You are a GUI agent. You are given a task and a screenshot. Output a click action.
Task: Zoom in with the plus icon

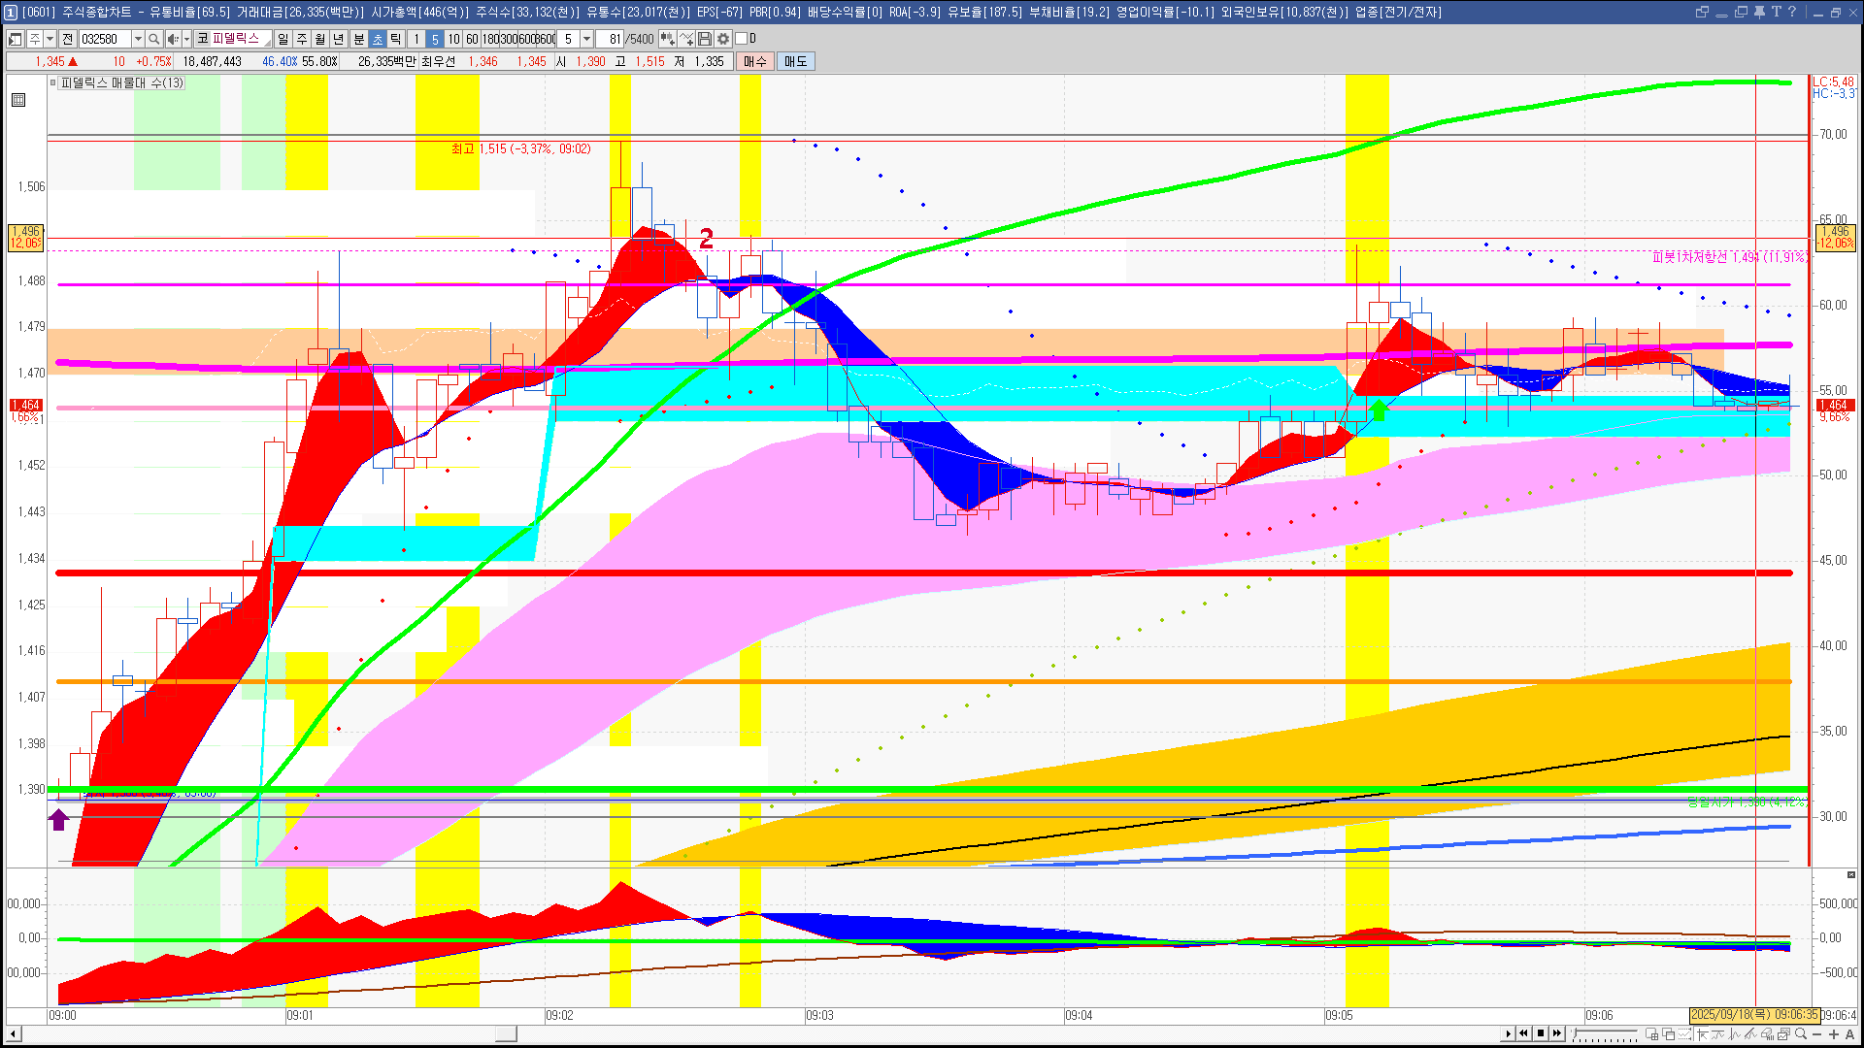click(1834, 1034)
